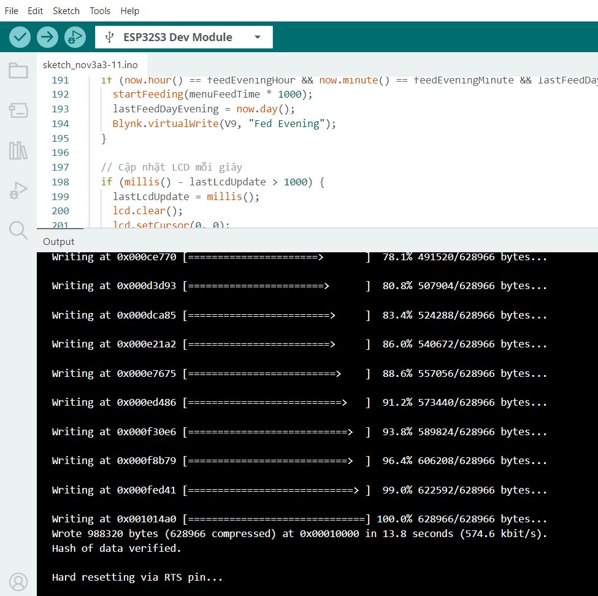Click the Hard resetting via RTS pin line
The image size is (598, 596).
pyautogui.click(x=137, y=578)
